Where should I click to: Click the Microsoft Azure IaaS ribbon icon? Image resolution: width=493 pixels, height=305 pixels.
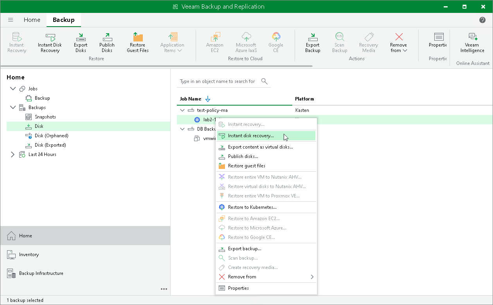pos(246,42)
